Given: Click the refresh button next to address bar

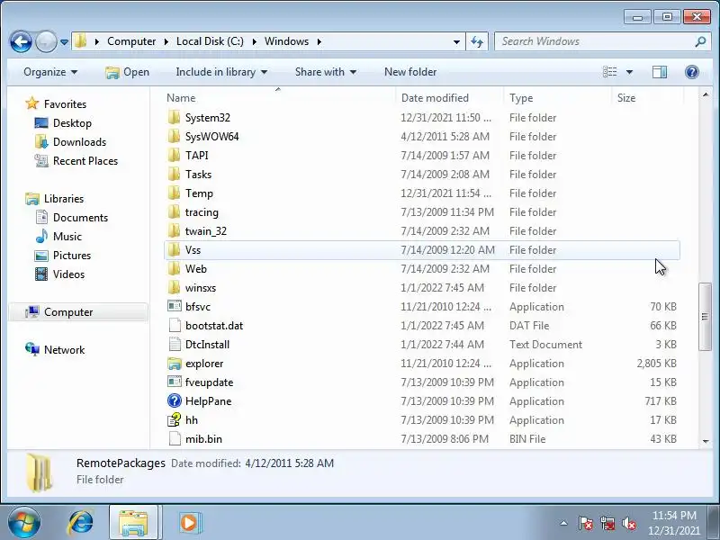Looking at the screenshot, I should pyautogui.click(x=477, y=41).
